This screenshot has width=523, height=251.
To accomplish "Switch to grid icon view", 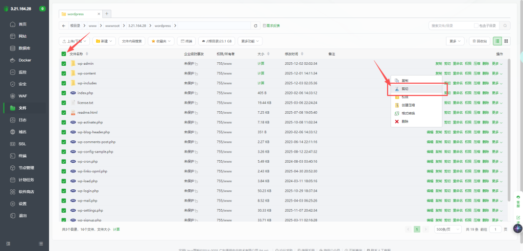I will pyautogui.click(x=506, y=41).
